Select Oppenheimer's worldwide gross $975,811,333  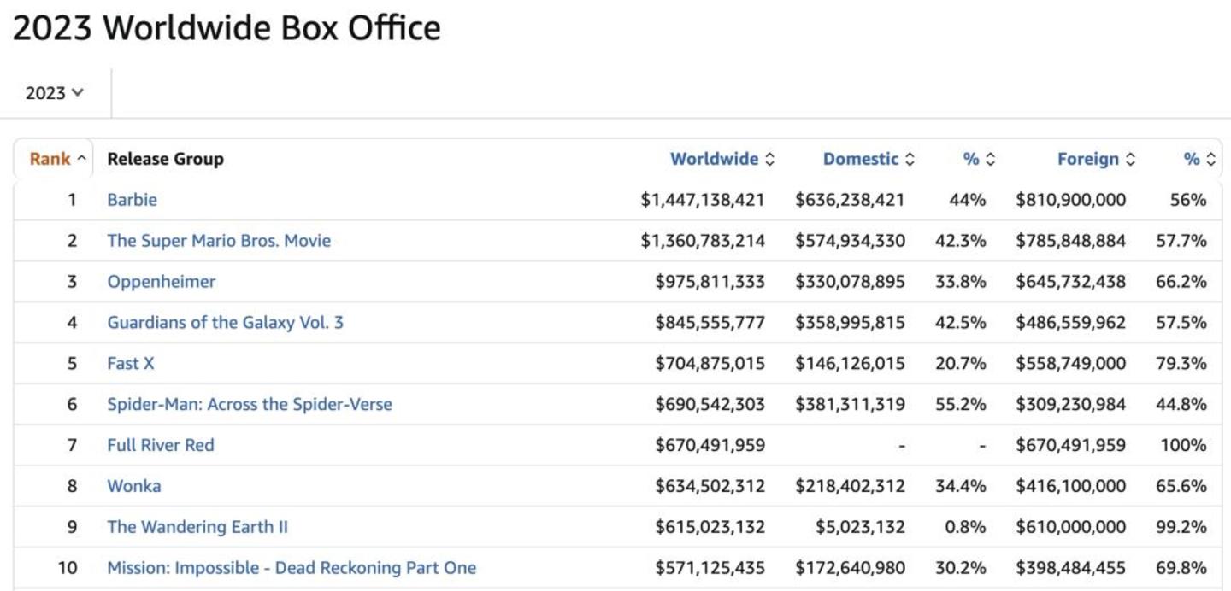(x=710, y=282)
